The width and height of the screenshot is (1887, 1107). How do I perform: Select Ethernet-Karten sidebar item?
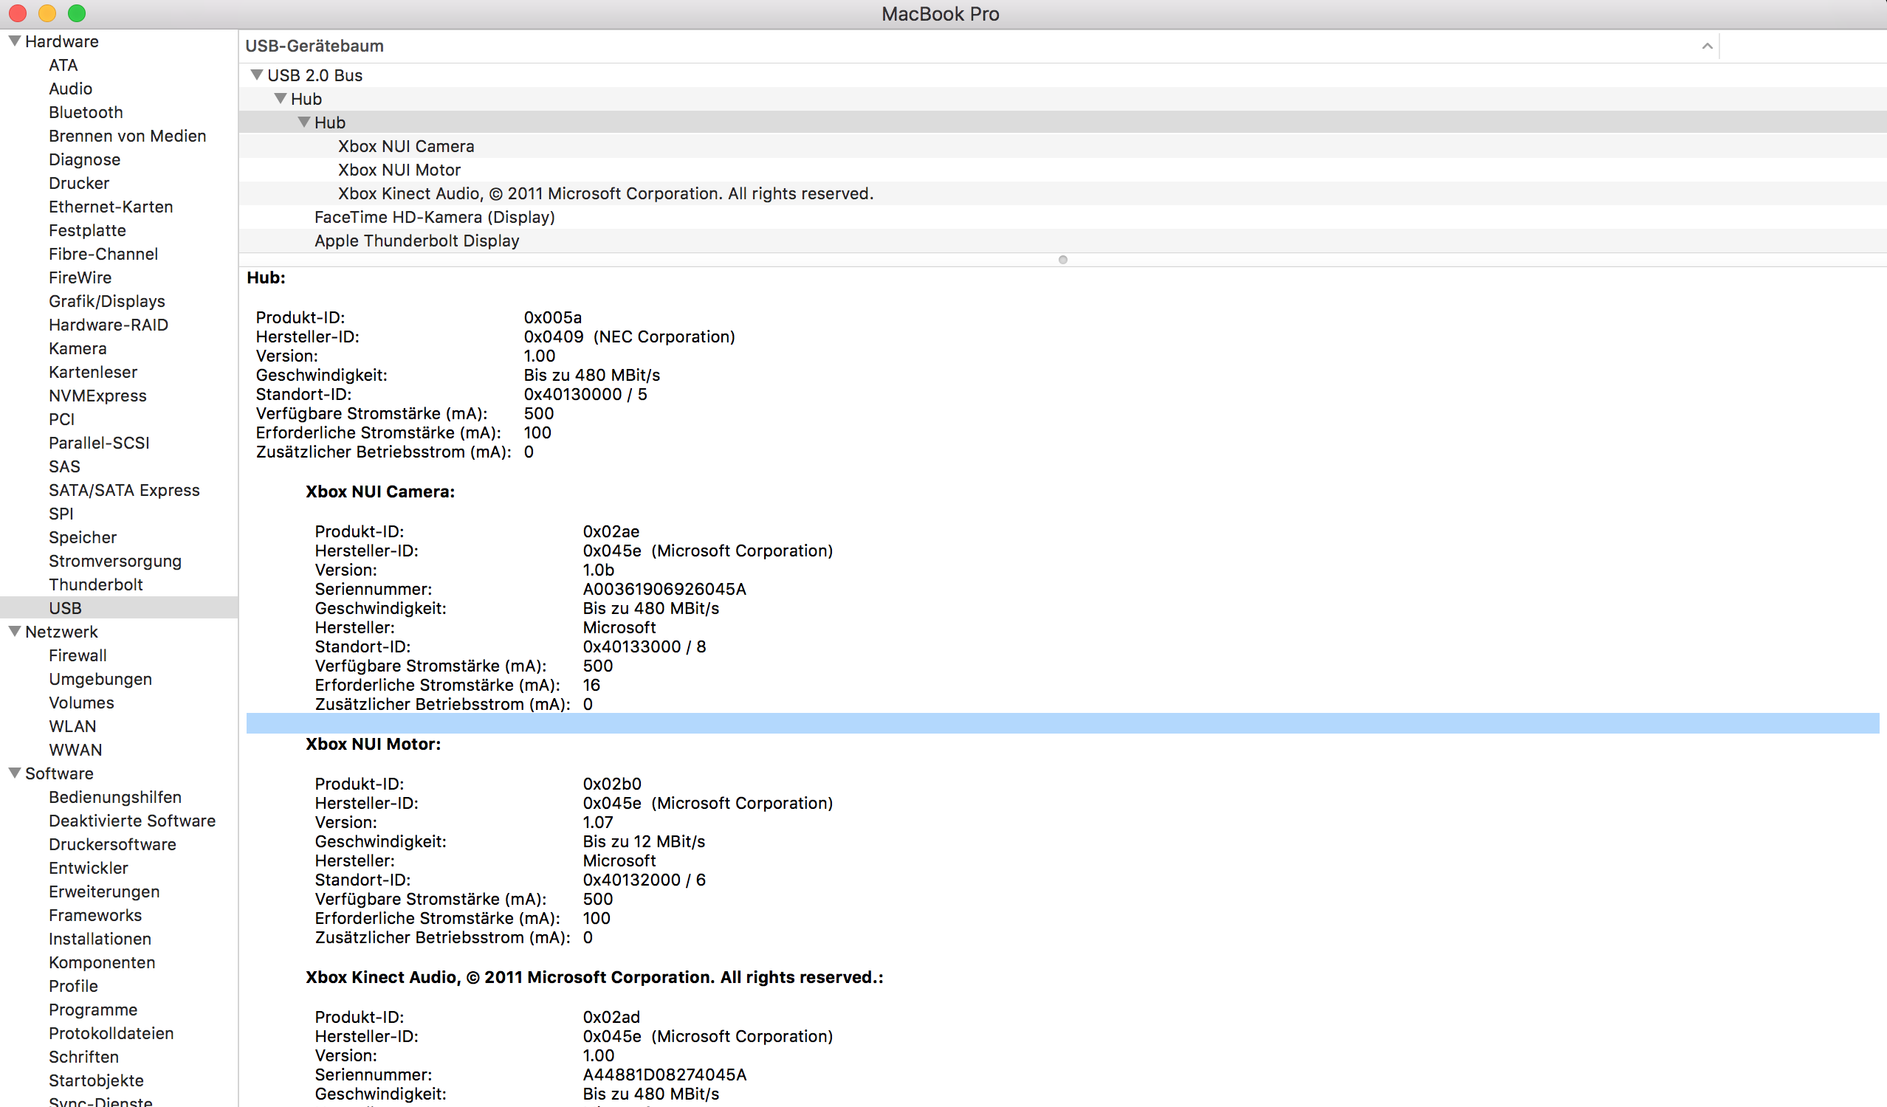coord(111,207)
